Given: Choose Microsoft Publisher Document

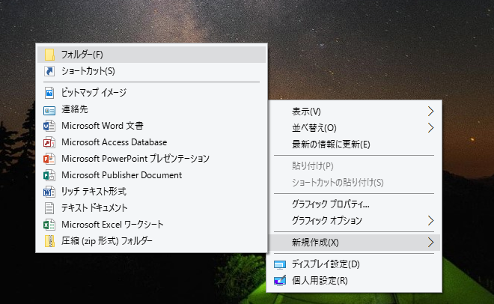Looking at the screenshot, I should 151,175.
